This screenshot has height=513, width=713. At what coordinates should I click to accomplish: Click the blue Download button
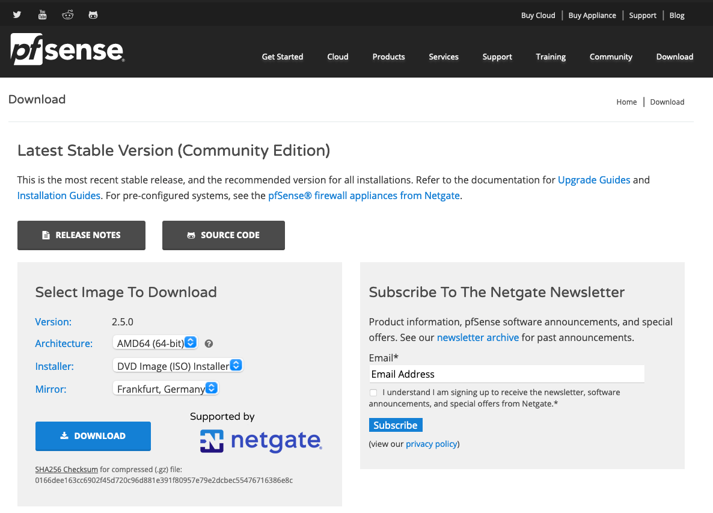[93, 436]
